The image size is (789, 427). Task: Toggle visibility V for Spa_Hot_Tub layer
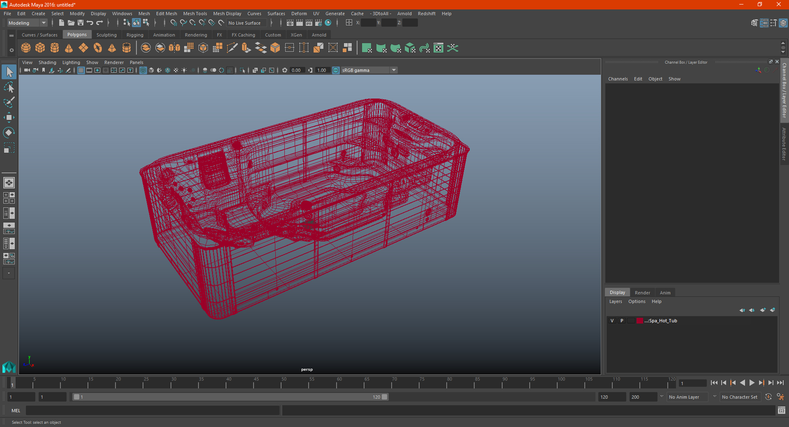[x=612, y=321]
